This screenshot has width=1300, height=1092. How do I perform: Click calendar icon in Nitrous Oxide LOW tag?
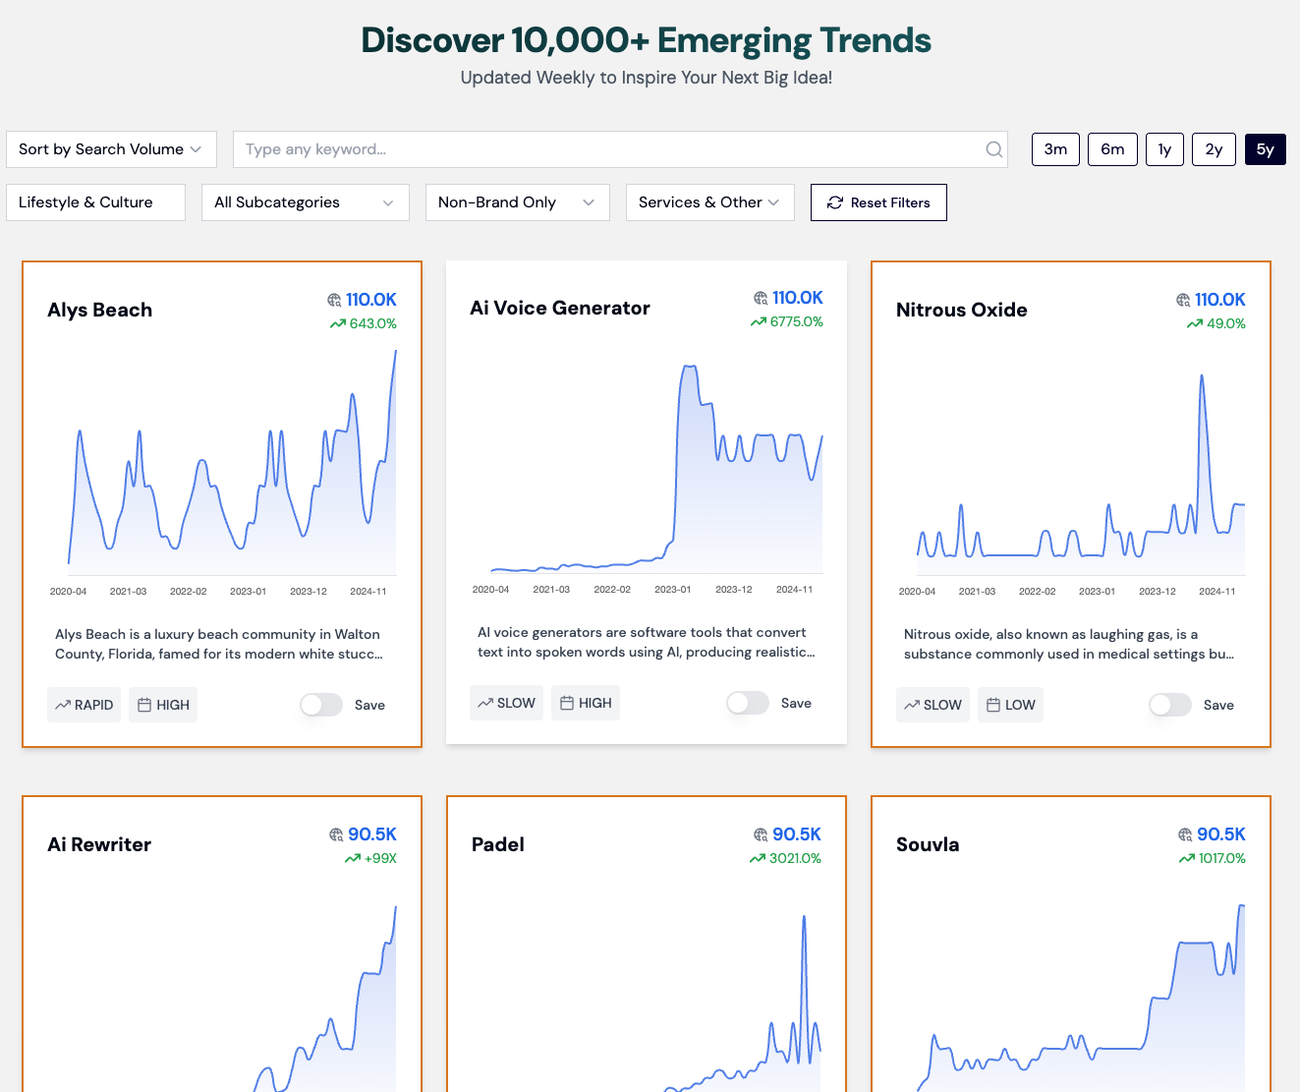(993, 705)
